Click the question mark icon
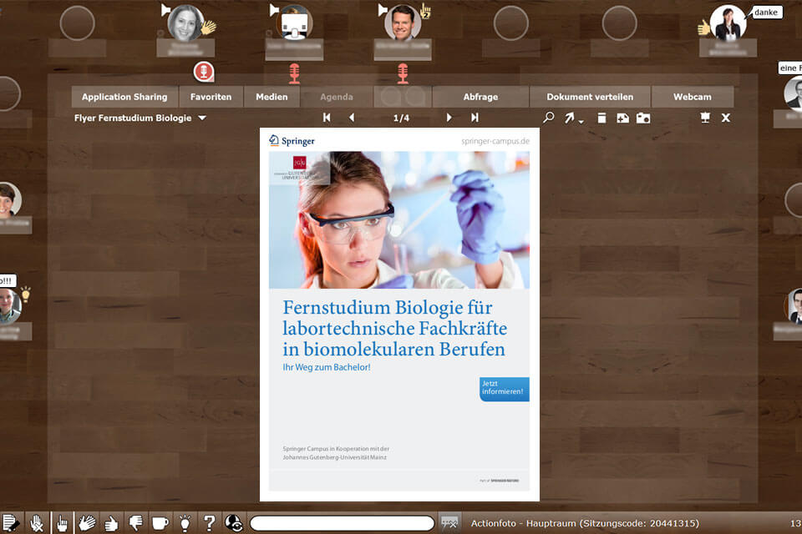The height and width of the screenshot is (534, 802). point(210,523)
